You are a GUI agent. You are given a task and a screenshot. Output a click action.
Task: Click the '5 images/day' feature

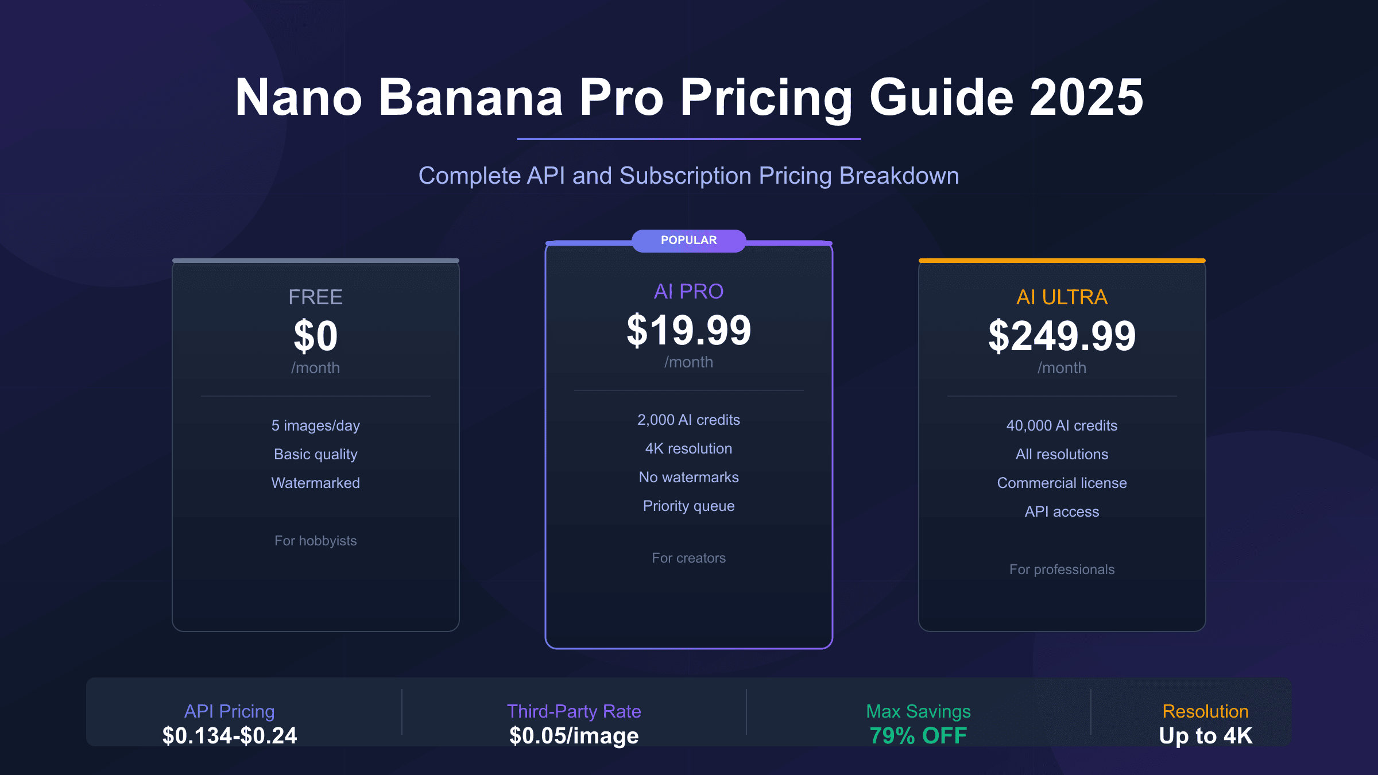click(x=315, y=426)
